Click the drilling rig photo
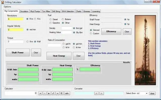Image resolution: width=161 pixels, height=100 pixels. [x=145, y=50]
